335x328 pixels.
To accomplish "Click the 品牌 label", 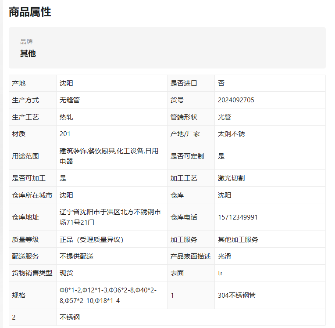I will (x=26, y=42).
